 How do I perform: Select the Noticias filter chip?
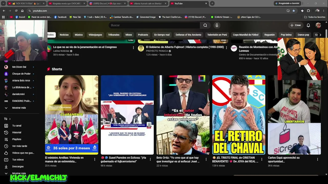point(64,35)
